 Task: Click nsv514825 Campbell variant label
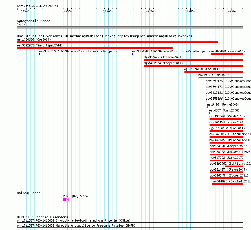pyautogui.click(x=231, y=181)
